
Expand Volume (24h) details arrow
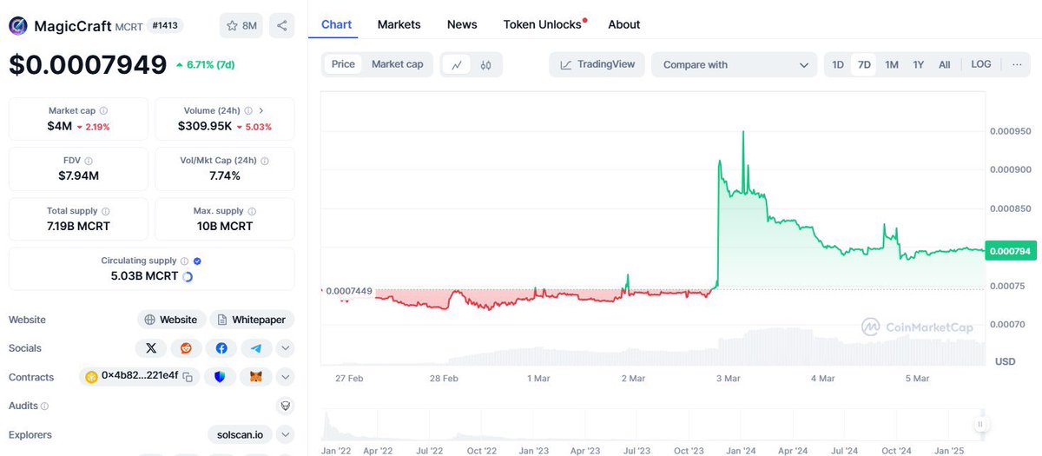[x=261, y=111]
